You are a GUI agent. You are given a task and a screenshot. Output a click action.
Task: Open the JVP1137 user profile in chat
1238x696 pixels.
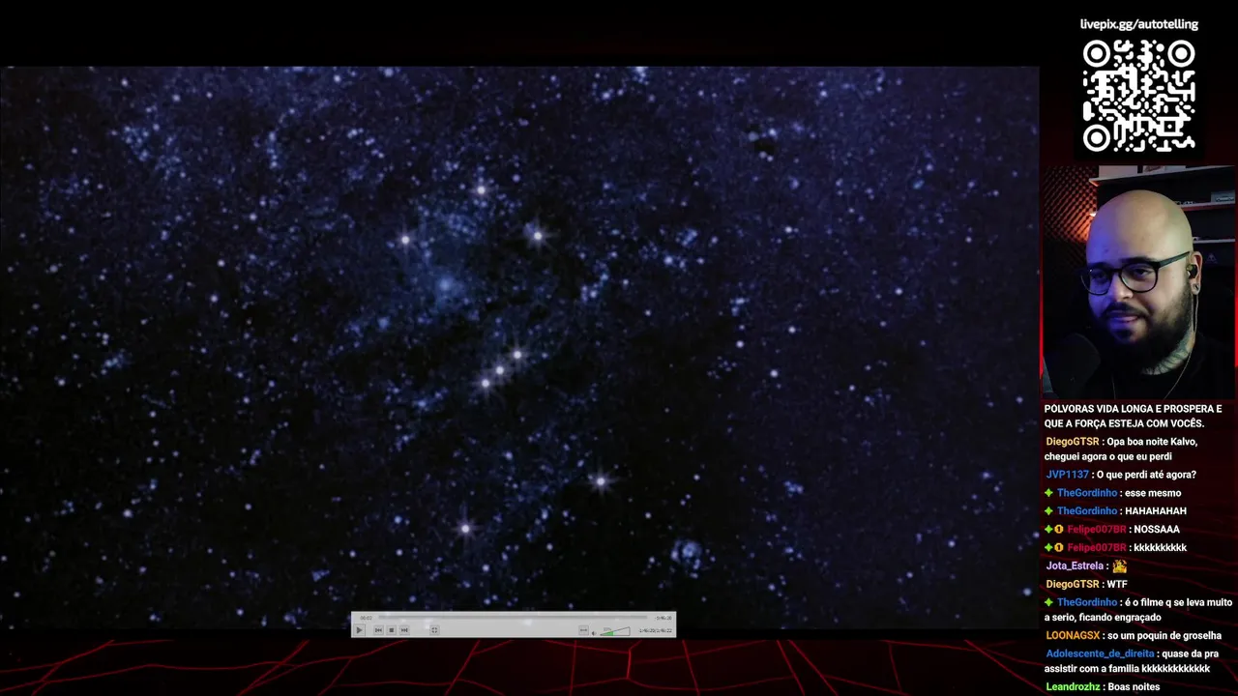point(1067,475)
